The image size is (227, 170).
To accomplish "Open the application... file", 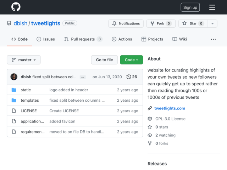I will click(x=32, y=121).
